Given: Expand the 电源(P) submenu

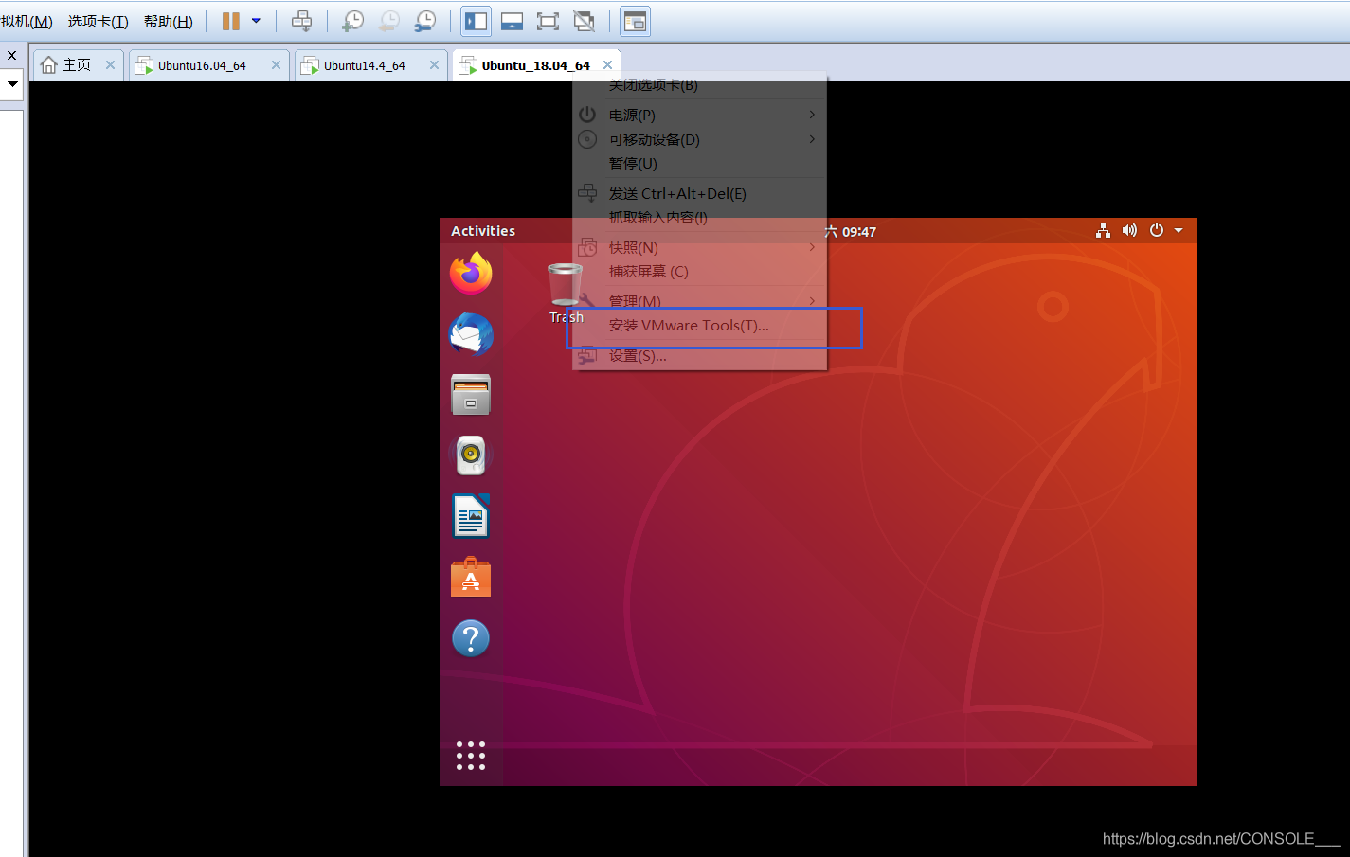Looking at the screenshot, I should [x=699, y=115].
